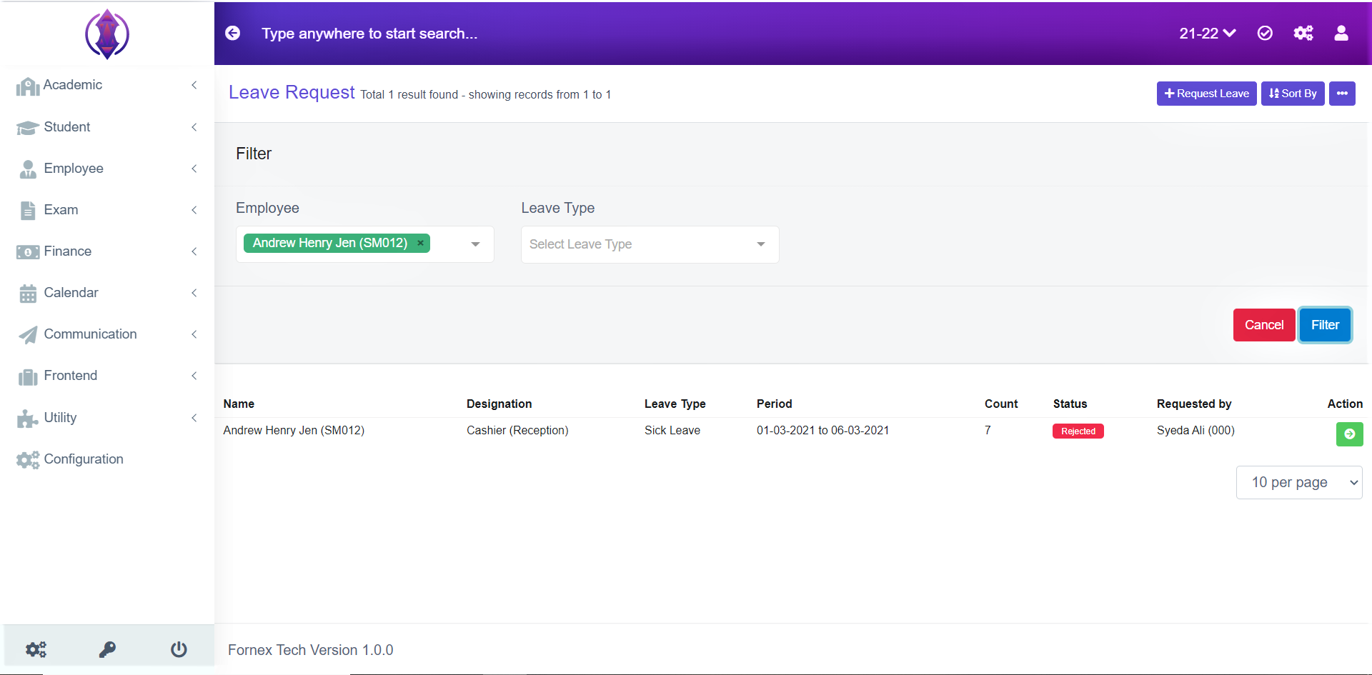
Task: Open the Student menu item
Action: (107, 127)
